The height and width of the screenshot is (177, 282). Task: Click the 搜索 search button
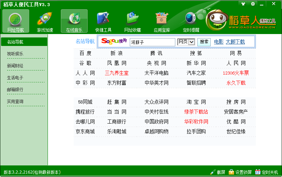pos(204,42)
